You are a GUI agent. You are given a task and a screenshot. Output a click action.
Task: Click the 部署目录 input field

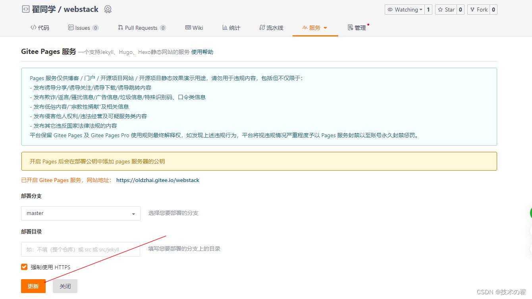(x=80, y=249)
